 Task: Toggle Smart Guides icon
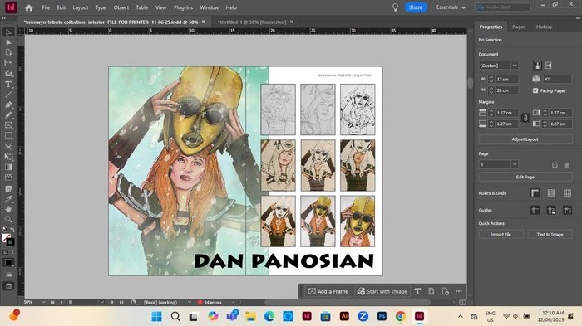click(567, 210)
